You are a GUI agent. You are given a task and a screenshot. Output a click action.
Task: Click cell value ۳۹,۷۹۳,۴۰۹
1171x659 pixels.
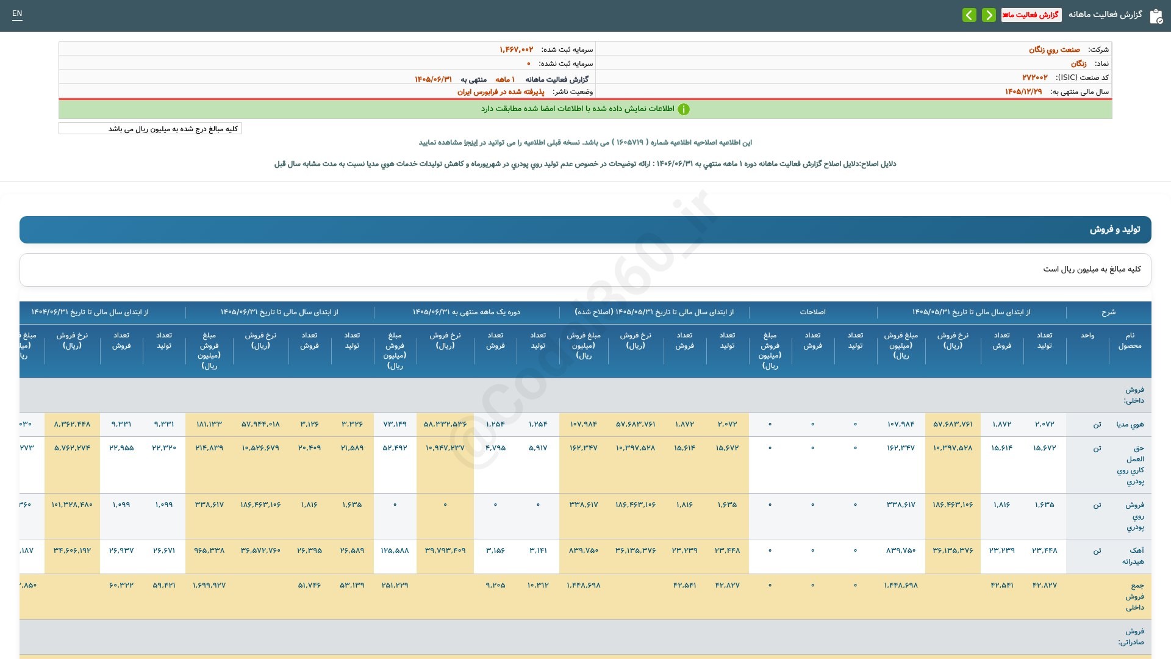(445, 550)
